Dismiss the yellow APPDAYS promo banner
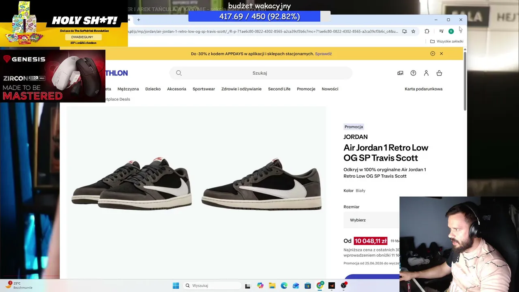This screenshot has width=519, height=292. [x=441, y=54]
